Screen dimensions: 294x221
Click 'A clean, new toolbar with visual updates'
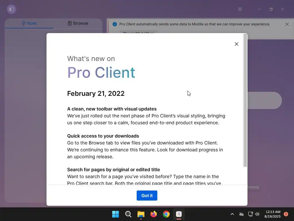coord(112,109)
